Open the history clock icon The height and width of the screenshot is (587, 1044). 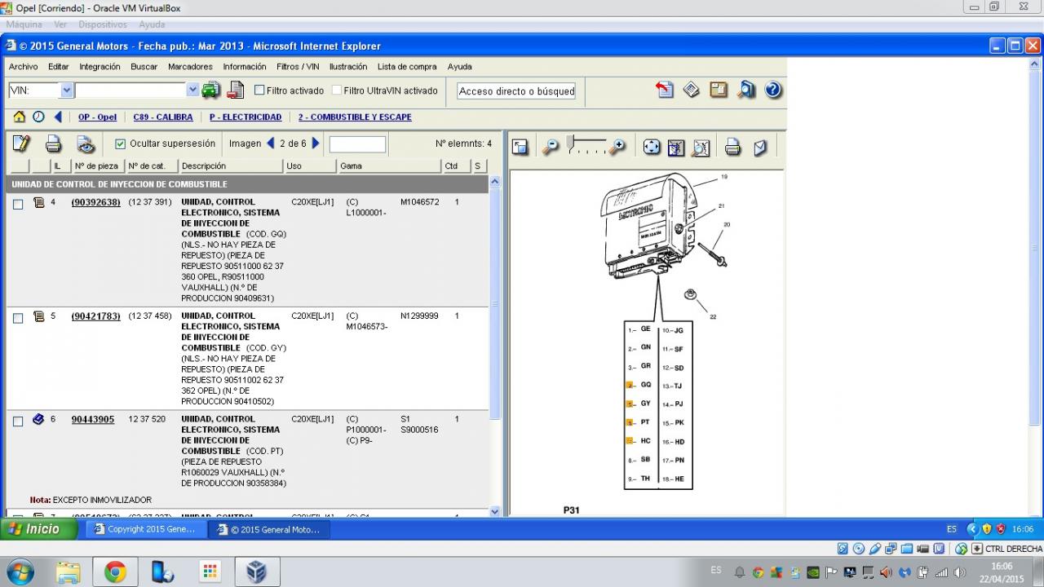[38, 117]
